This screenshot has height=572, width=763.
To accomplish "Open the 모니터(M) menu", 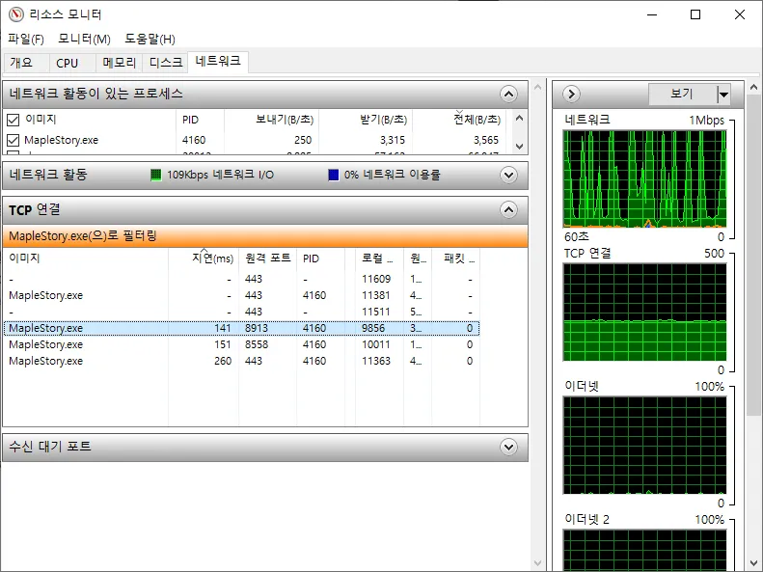I will pos(84,39).
